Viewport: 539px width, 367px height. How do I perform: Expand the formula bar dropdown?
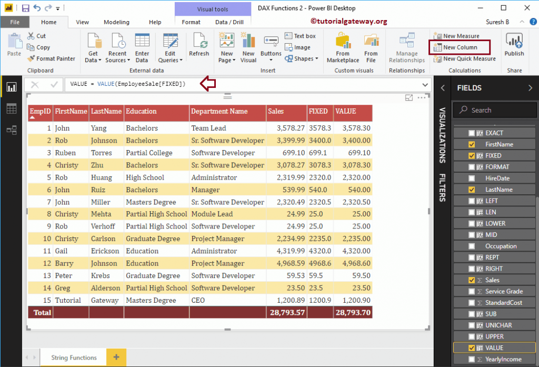point(425,84)
